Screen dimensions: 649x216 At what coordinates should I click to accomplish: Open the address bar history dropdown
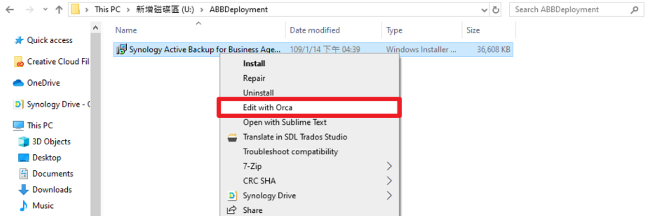(x=484, y=10)
